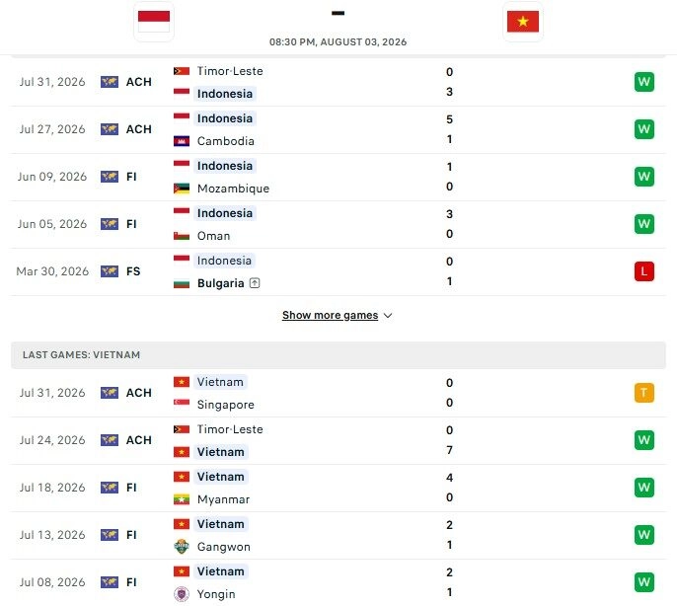This screenshot has height=606, width=677.
Task: Click the Bulgaria advancement arrow icon
Action: coord(255,283)
